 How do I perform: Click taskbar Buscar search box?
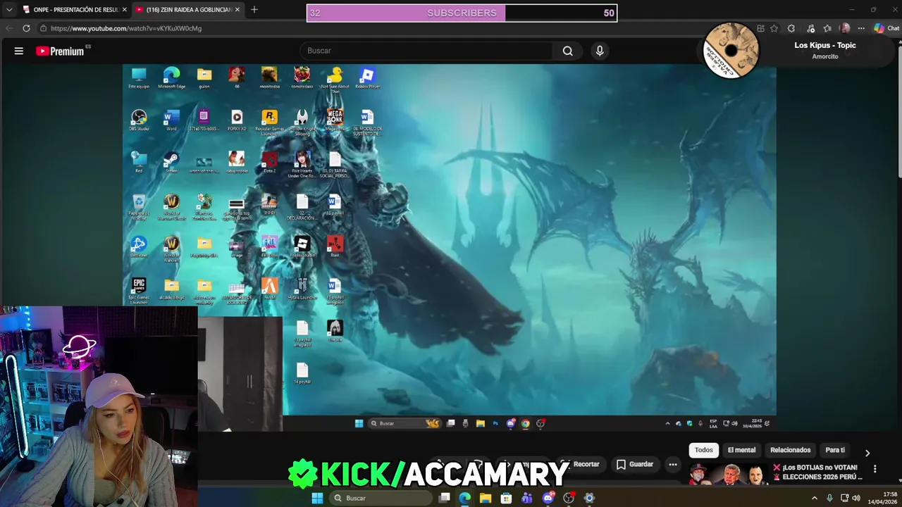click(381, 498)
